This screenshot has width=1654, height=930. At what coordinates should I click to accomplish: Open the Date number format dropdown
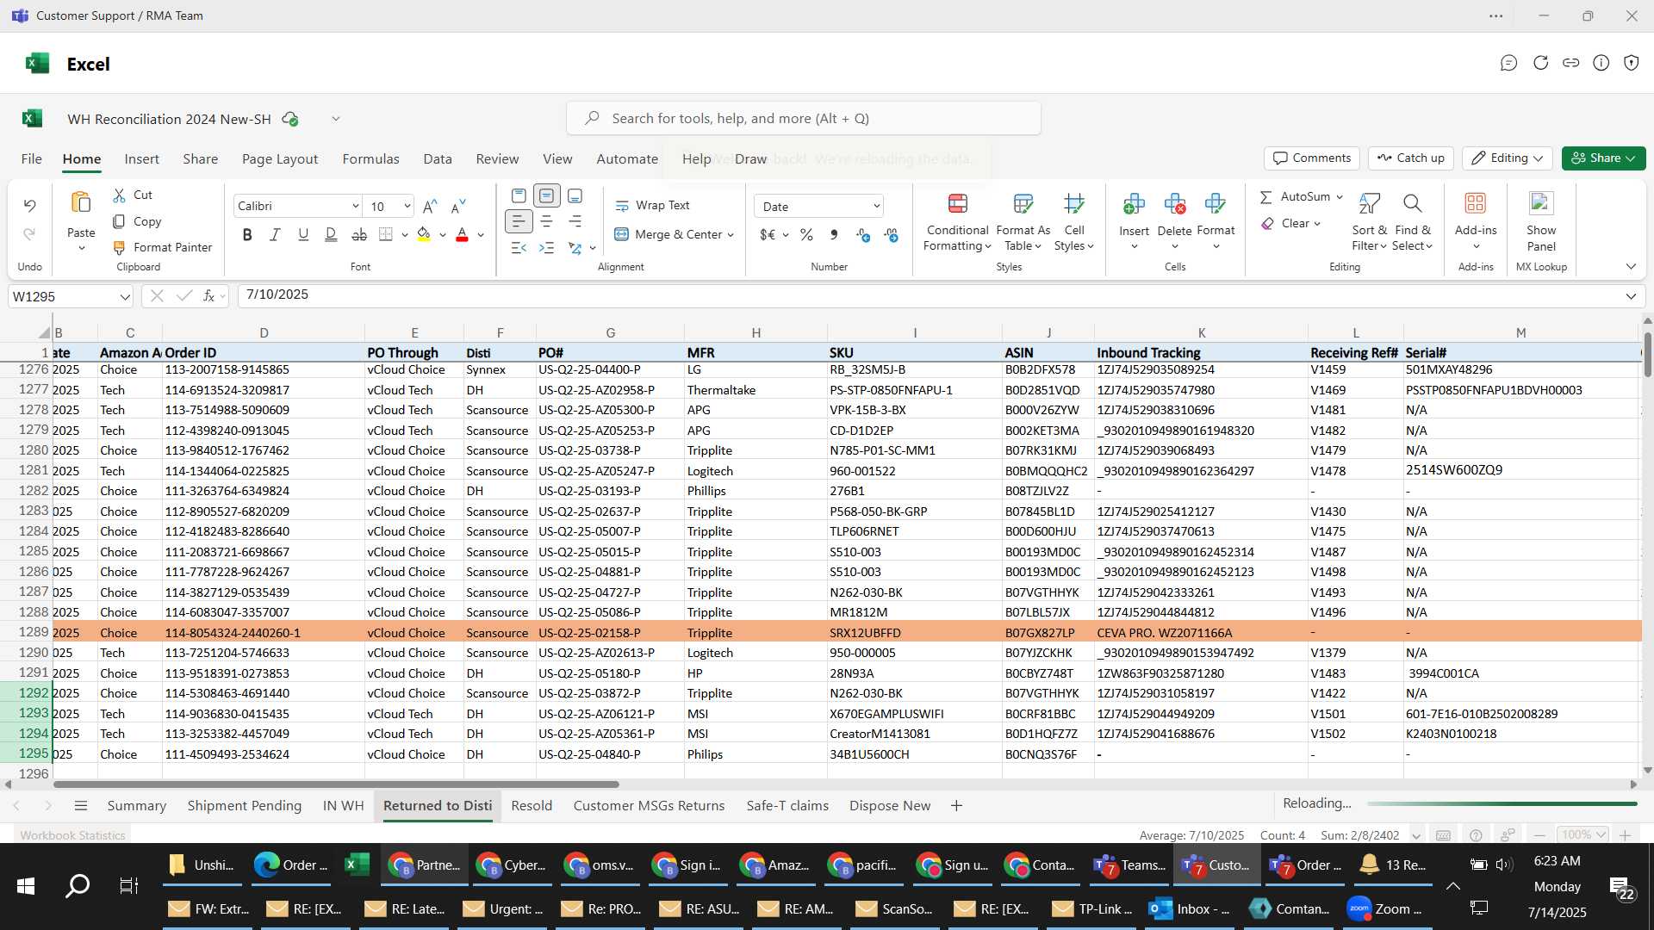(876, 207)
